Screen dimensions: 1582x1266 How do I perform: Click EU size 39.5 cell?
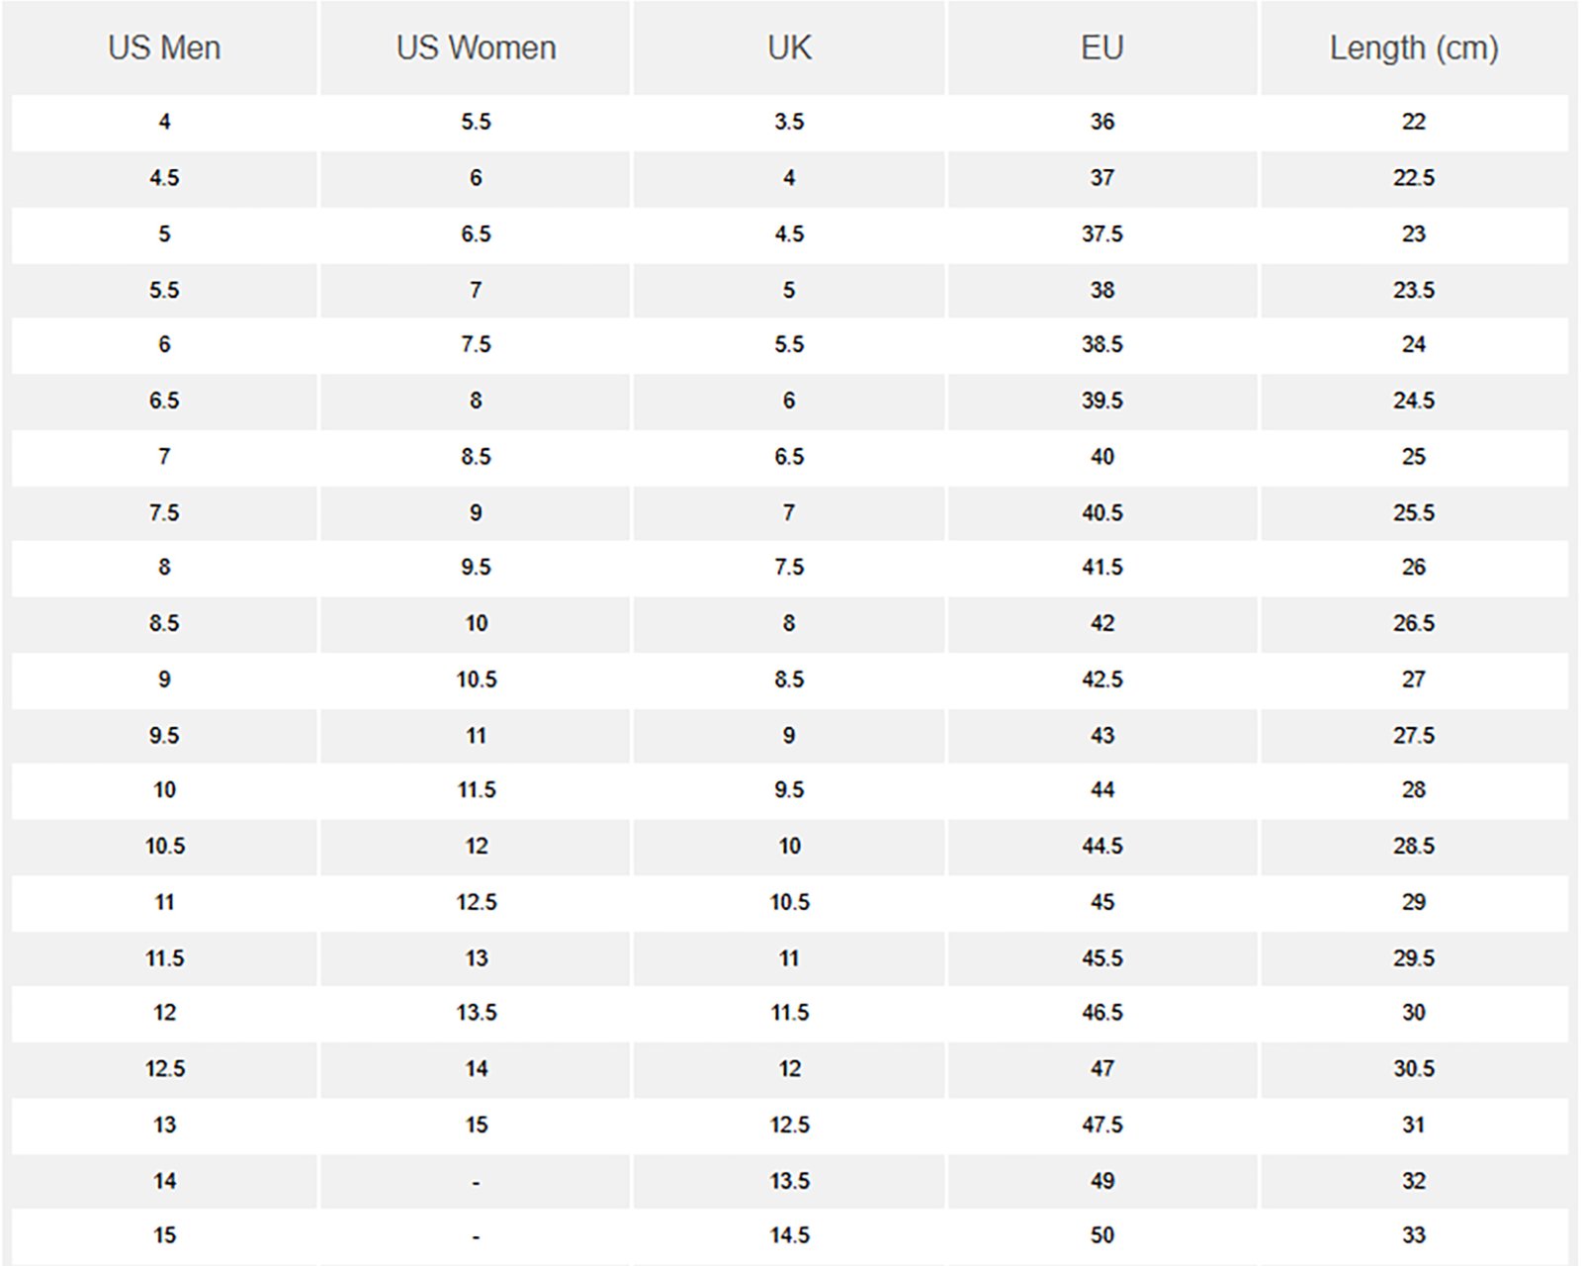(x=1101, y=401)
